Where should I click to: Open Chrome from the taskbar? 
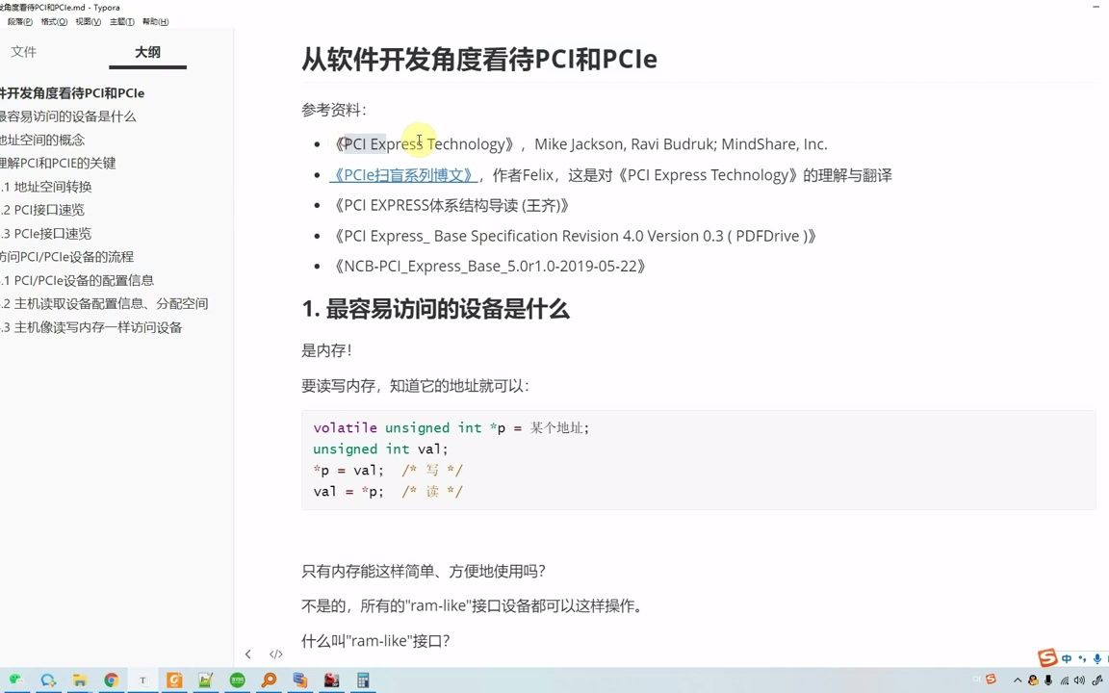pyautogui.click(x=112, y=680)
